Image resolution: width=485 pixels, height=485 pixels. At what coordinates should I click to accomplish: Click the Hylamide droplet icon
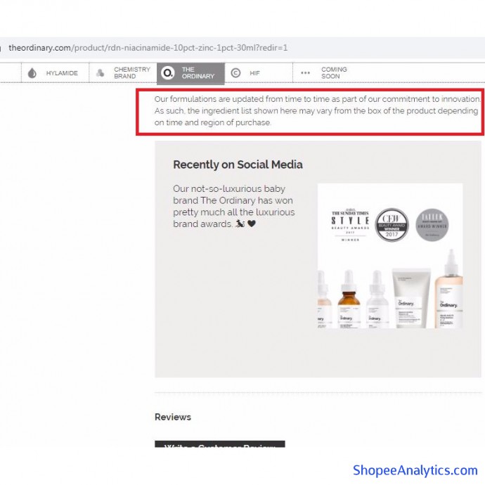[x=32, y=73]
